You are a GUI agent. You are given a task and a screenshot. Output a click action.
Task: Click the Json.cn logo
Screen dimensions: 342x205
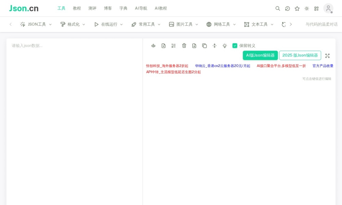(x=24, y=8)
